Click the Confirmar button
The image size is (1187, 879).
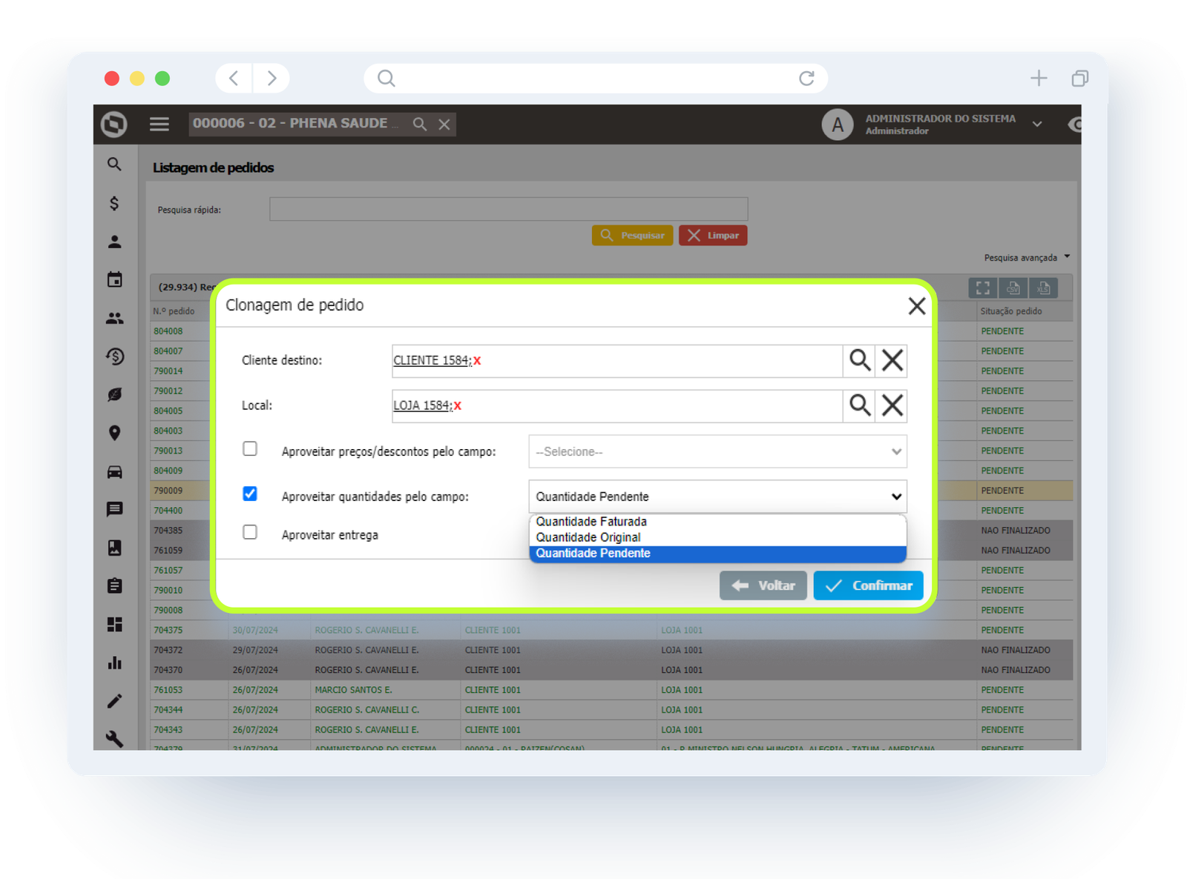point(868,586)
